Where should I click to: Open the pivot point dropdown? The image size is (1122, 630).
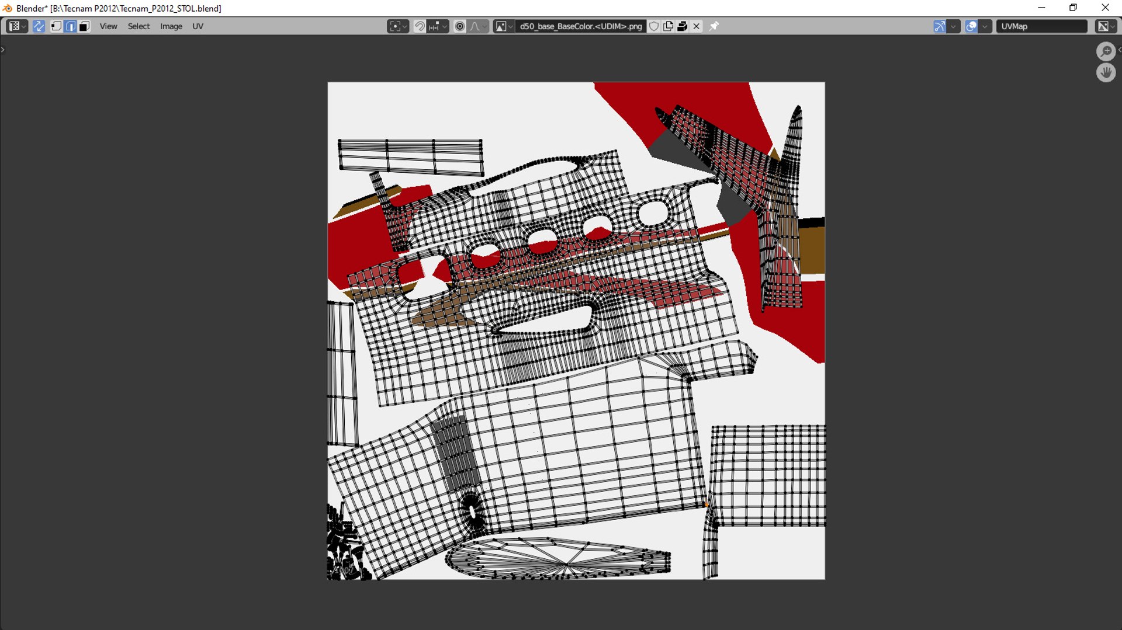click(398, 26)
